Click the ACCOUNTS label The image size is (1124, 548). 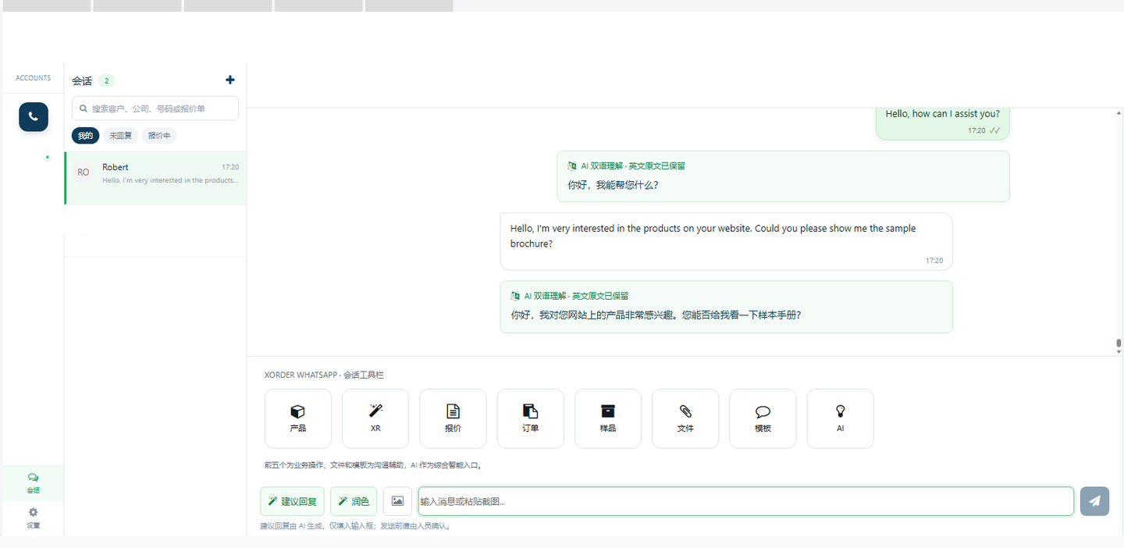pyautogui.click(x=34, y=78)
